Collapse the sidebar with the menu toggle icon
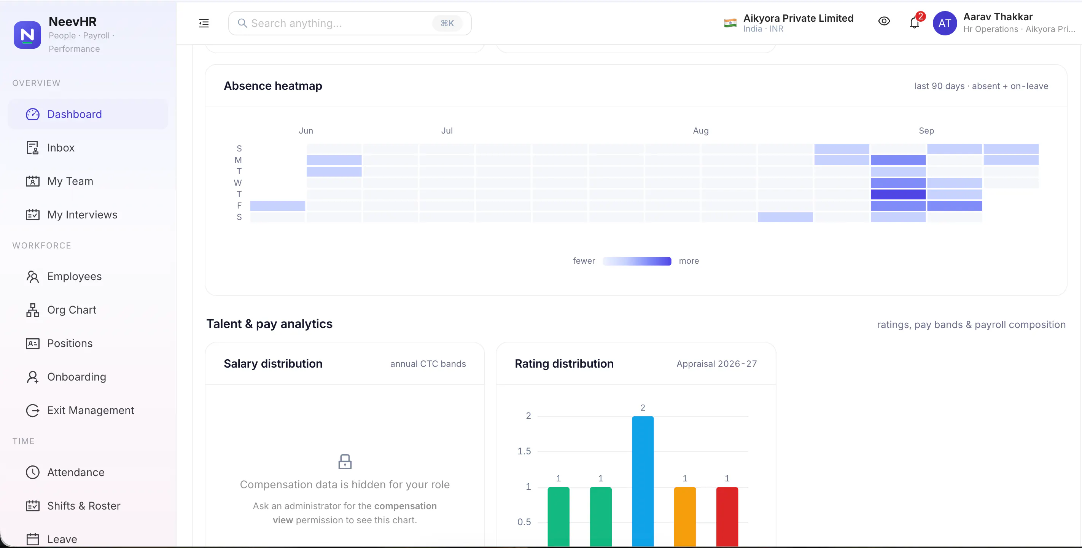The height and width of the screenshot is (548, 1082). [204, 23]
